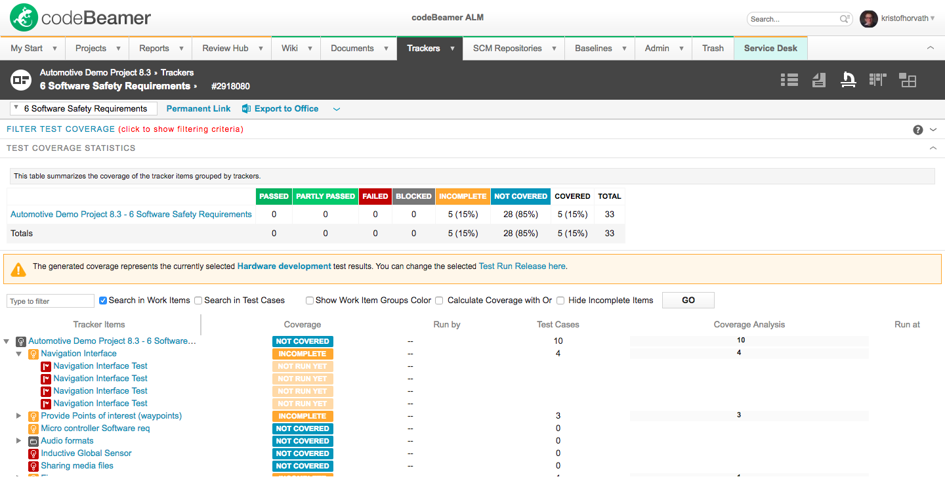The height and width of the screenshot is (479, 945).
Task: Select the microscope test coverage icon
Action: [849, 80]
